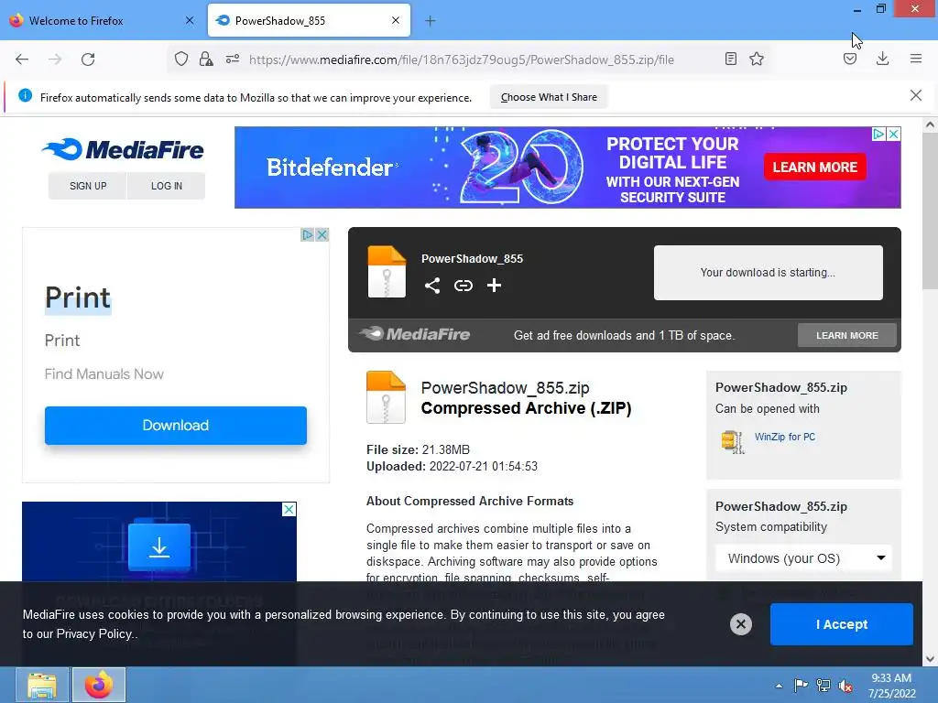
Task: Click the MediaFire logo
Action: click(123, 149)
